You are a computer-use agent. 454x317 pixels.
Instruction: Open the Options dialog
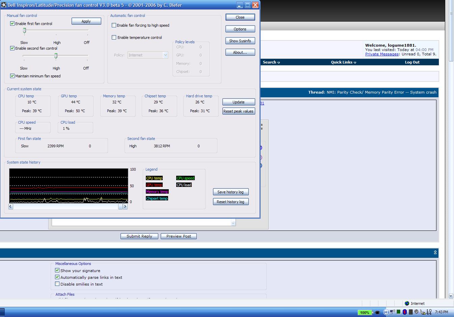(x=240, y=29)
